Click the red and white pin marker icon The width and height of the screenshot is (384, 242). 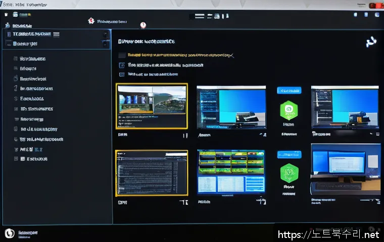[143, 25]
